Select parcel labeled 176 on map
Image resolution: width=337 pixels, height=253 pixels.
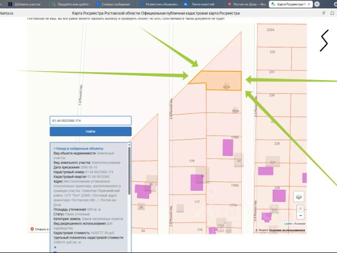click(188, 228)
